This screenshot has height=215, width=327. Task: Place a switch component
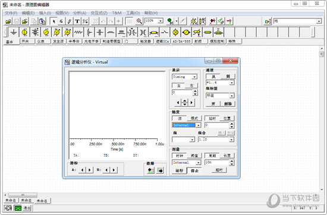point(165,32)
